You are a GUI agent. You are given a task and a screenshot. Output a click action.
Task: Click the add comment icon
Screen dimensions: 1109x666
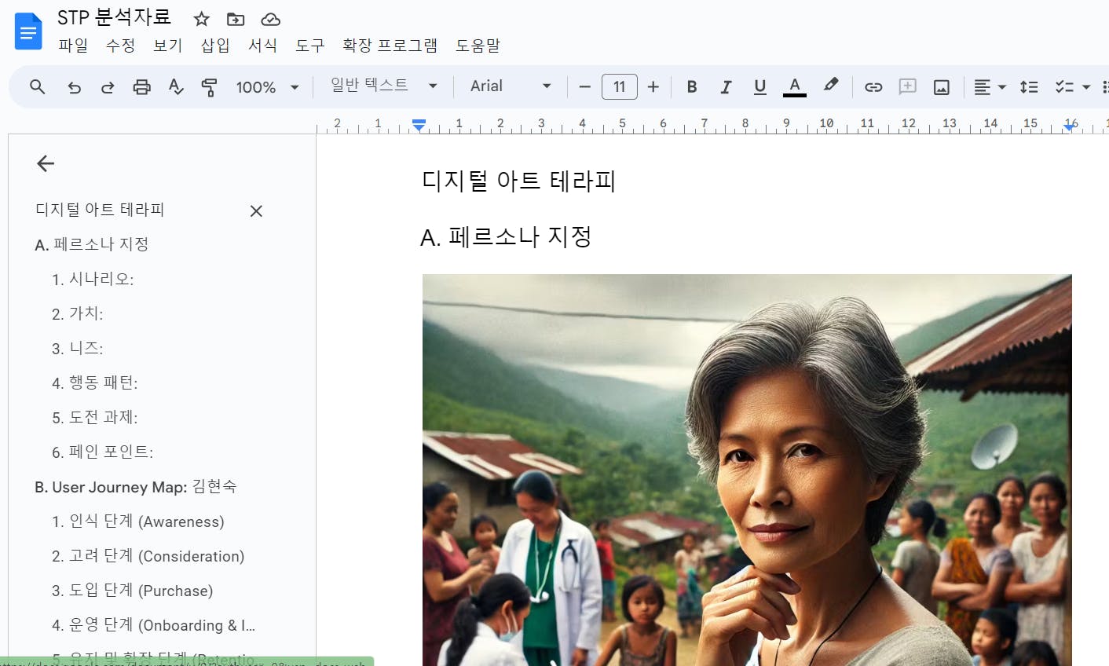[x=907, y=86]
